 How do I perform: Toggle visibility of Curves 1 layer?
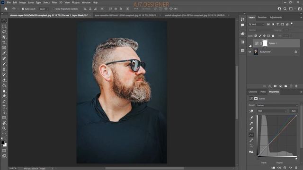tap(250, 43)
